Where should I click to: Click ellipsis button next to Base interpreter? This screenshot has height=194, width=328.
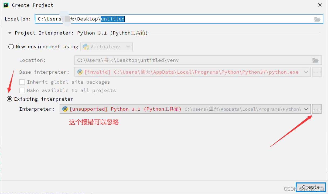[317, 72]
